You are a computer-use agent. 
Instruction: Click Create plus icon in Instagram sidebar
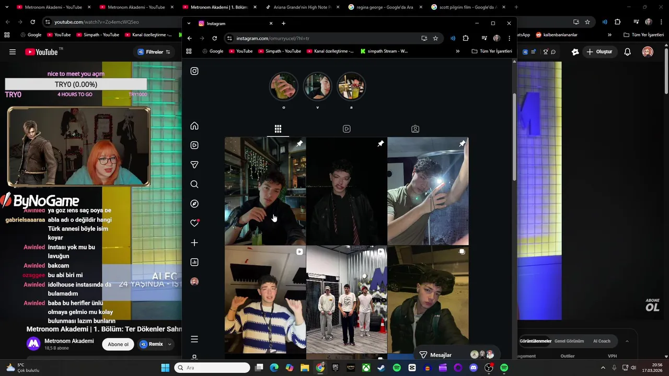tap(194, 243)
